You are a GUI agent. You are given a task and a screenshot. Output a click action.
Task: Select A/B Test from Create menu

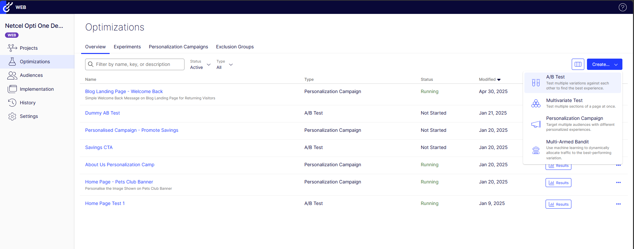click(572, 82)
